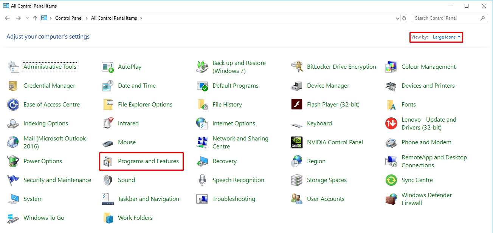Click the Flash Player icon
Viewport: 493px width, 233px height.
point(297,105)
